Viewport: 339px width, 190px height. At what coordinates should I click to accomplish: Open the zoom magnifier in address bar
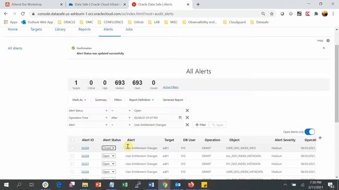[x=263, y=14]
